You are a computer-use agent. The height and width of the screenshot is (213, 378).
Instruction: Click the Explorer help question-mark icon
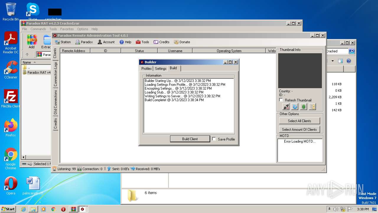pyautogui.click(x=349, y=61)
